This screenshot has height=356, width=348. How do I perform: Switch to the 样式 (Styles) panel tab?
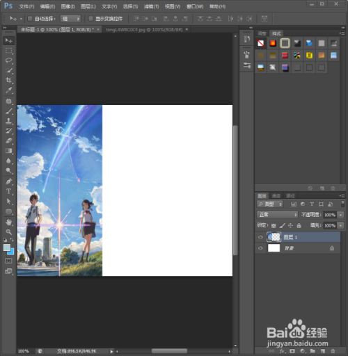(x=276, y=33)
